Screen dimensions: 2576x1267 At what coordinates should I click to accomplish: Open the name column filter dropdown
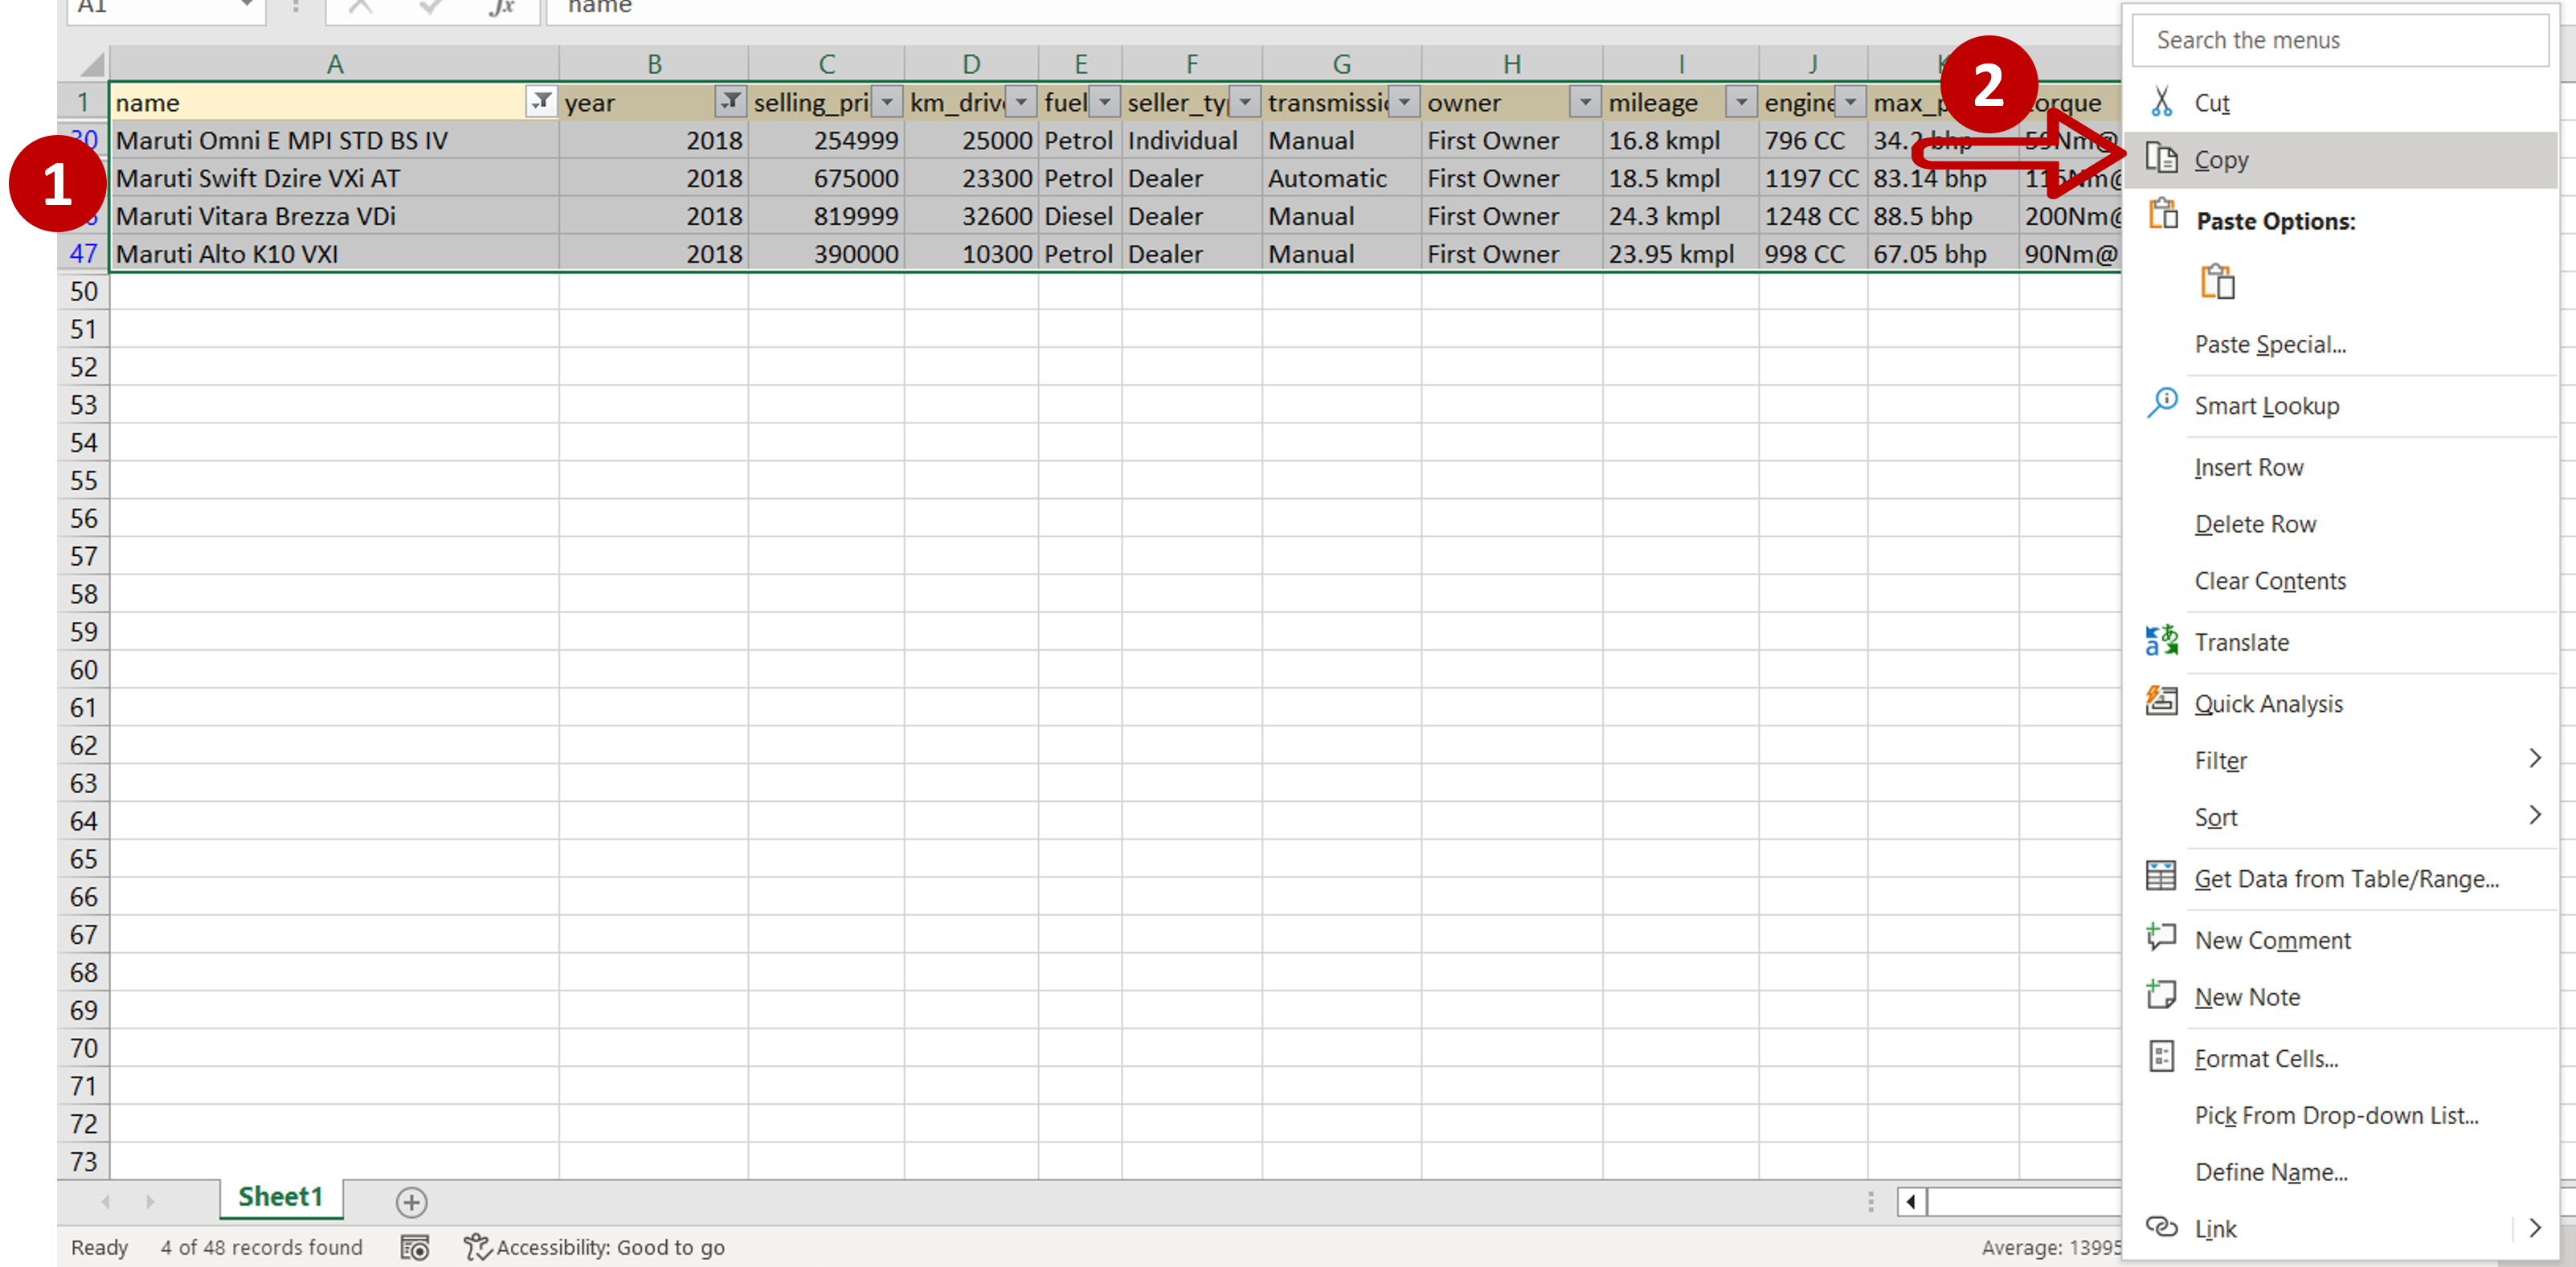[541, 101]
